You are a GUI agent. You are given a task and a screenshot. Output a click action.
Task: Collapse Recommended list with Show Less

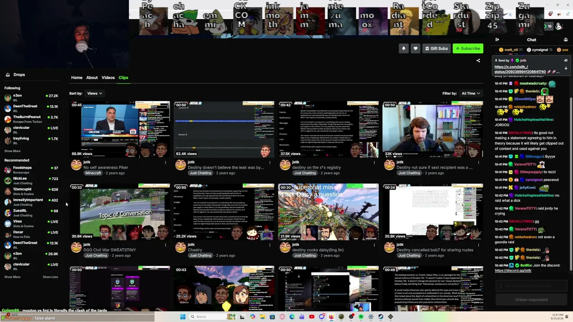pos(51,277)
